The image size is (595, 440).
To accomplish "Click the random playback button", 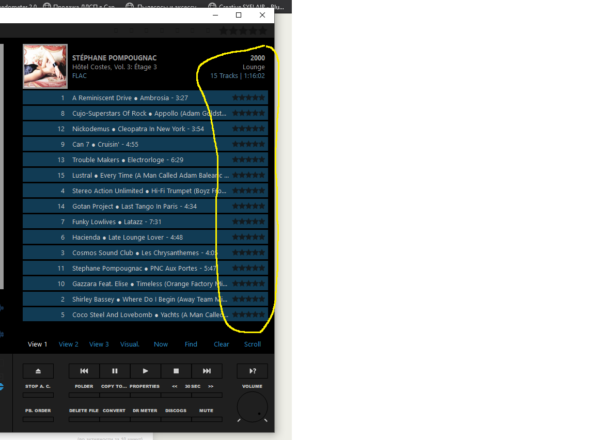I will (x=253, y=371).
